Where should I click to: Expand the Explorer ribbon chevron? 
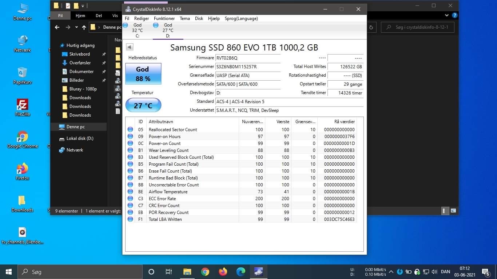click(447, 15)
